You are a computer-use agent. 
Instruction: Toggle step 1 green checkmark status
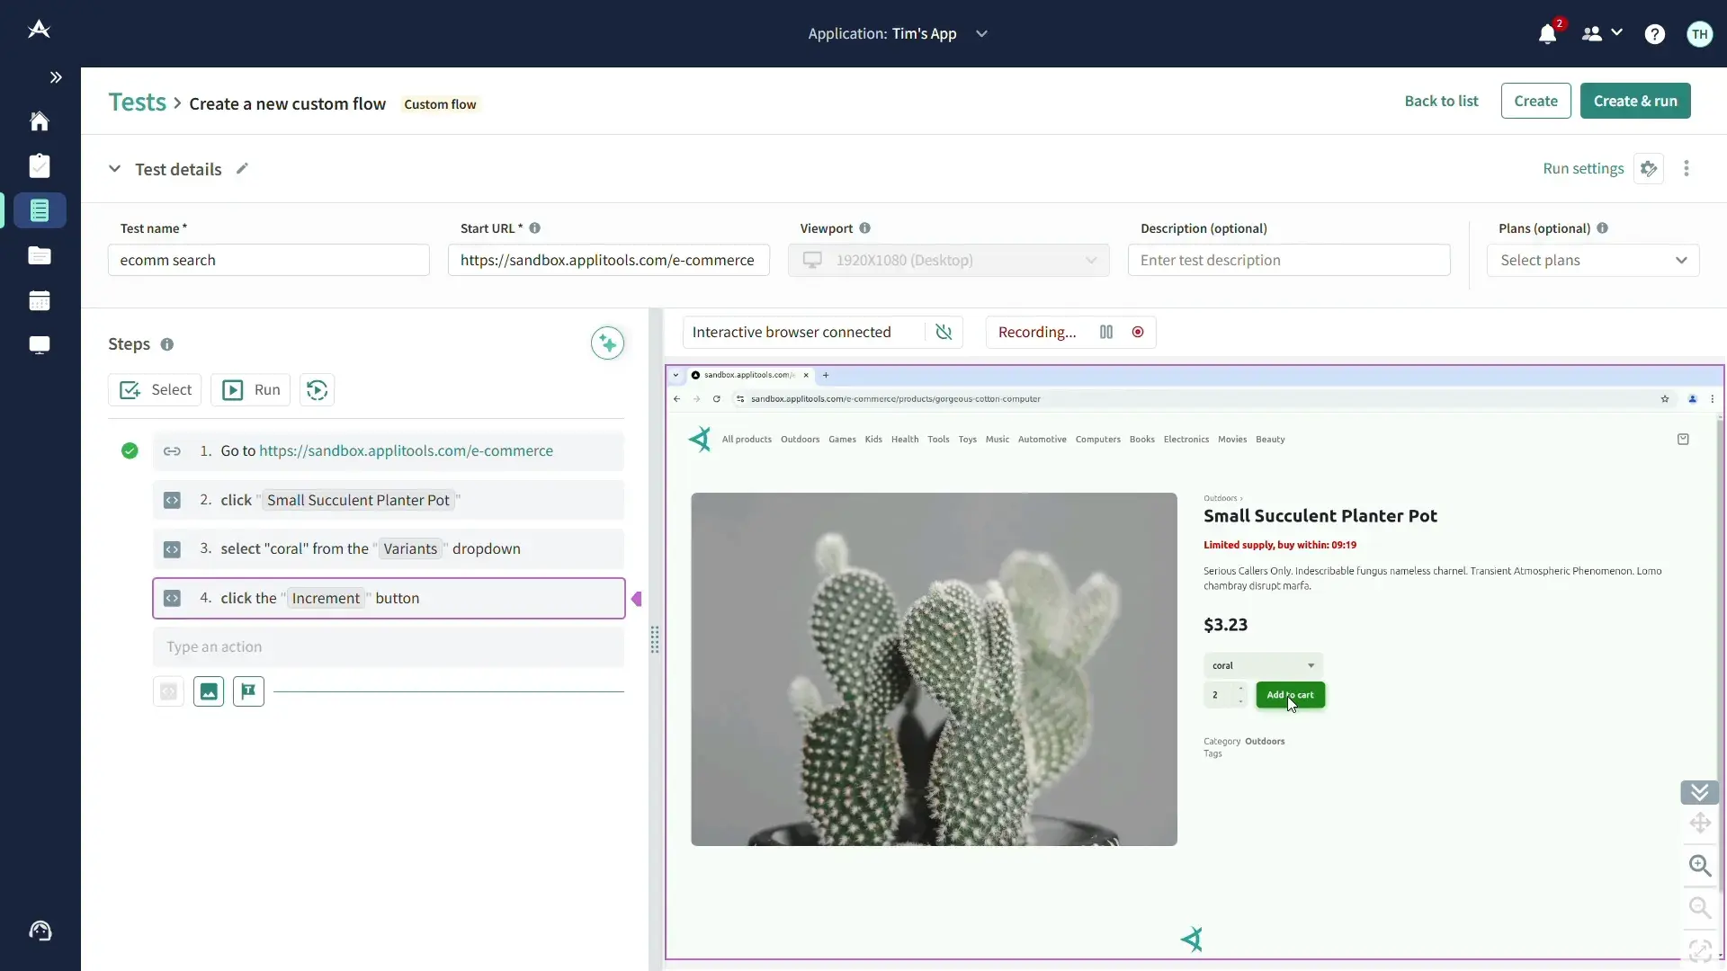[130, 450]
